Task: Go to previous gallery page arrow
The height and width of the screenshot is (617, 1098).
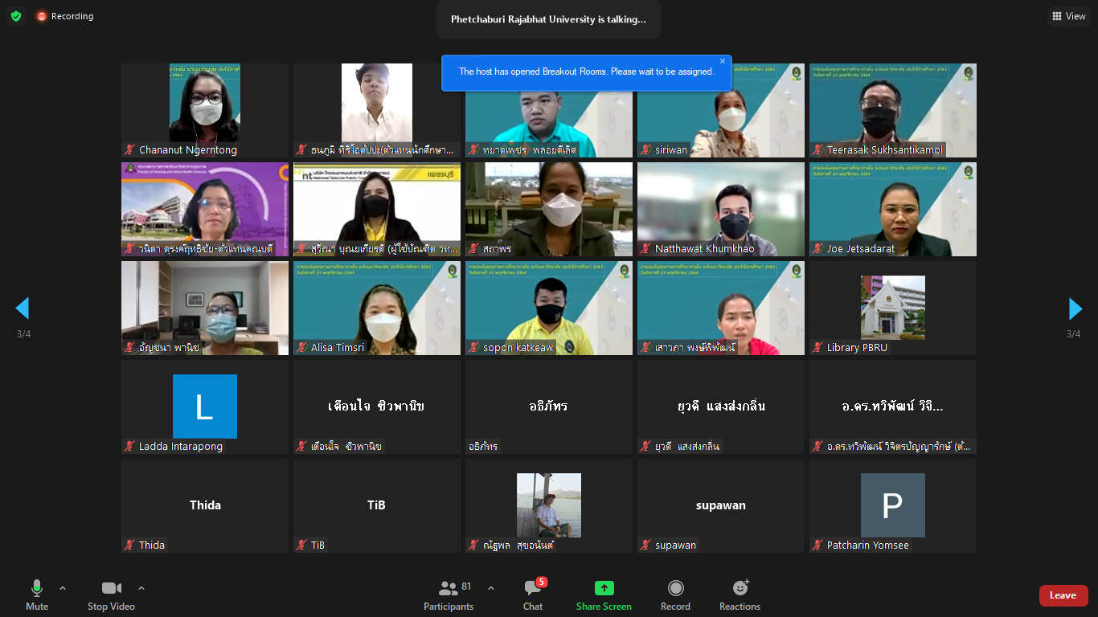Action: (x=23, y=308)
